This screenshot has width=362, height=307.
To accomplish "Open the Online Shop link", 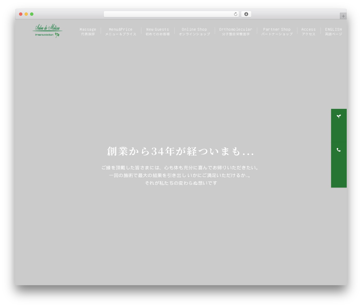I will pyautogui.click(x=194, y=31).
